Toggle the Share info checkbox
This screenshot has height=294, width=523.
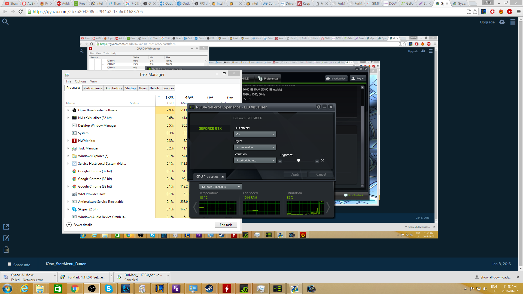tap(9, 264)
